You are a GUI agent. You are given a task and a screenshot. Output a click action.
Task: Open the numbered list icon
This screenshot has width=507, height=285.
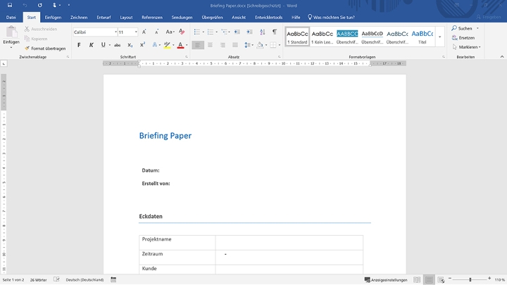coord(211,32)
